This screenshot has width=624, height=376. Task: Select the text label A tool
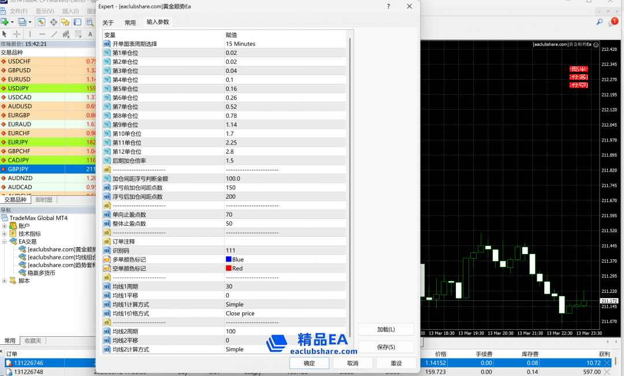click(90, 34)
